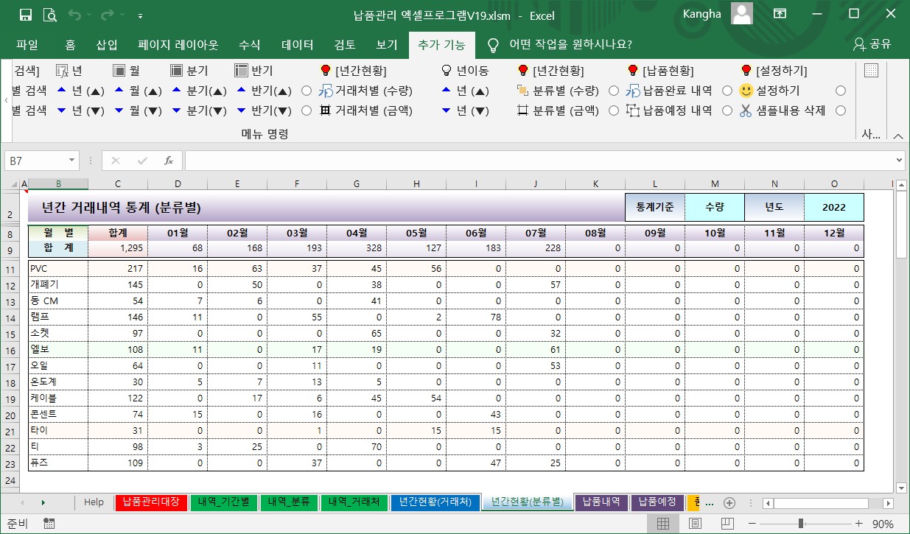Switch to Normal view in status bar
Screen dimensions: 910x534
click(x=662, y=524)
